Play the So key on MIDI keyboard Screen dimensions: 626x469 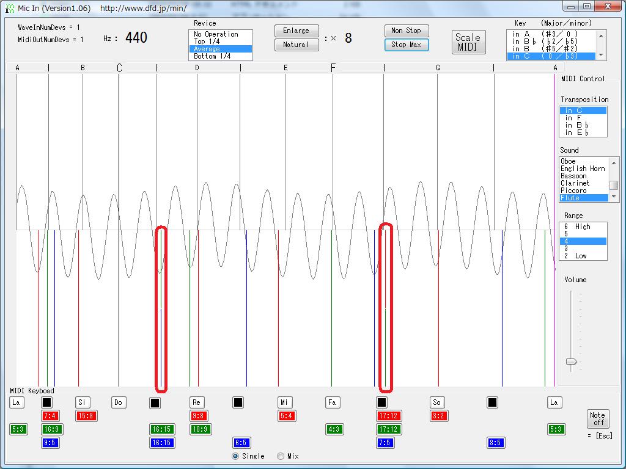pyautogui.click(x=436, y=402)
